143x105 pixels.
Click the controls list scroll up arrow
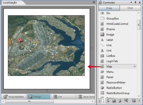pyautogui.click(x=139, y=13)
